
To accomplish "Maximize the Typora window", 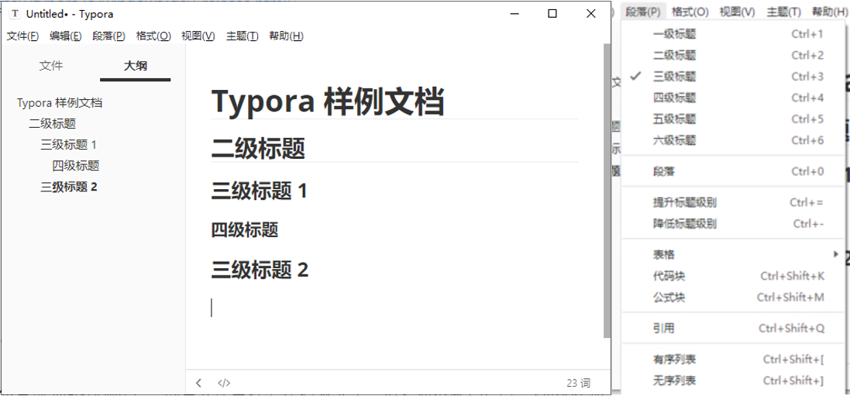I will point(552,14).
